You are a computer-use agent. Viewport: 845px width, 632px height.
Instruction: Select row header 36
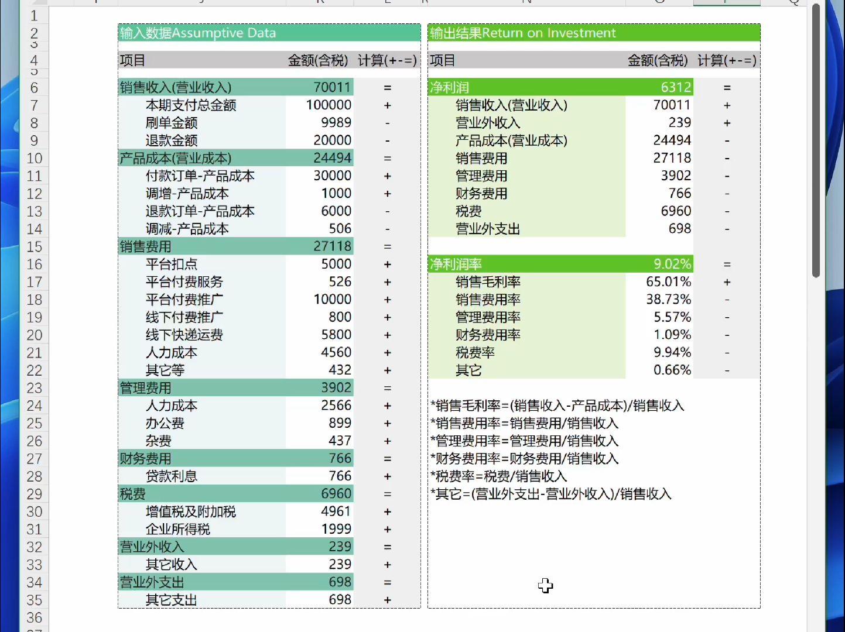click(x=34, y=618)
